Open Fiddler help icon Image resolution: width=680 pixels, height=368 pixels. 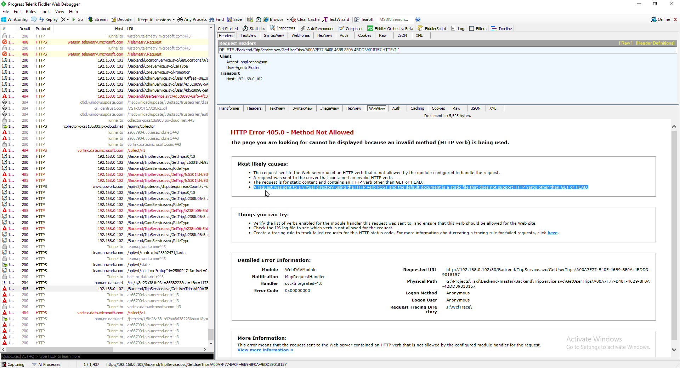(x=418, y=19)
